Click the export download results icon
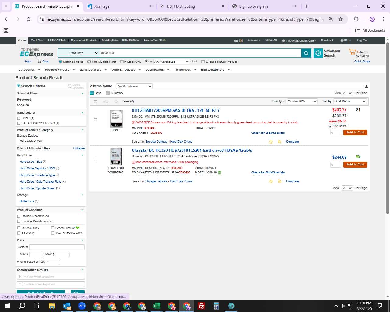 coord(367,86)
